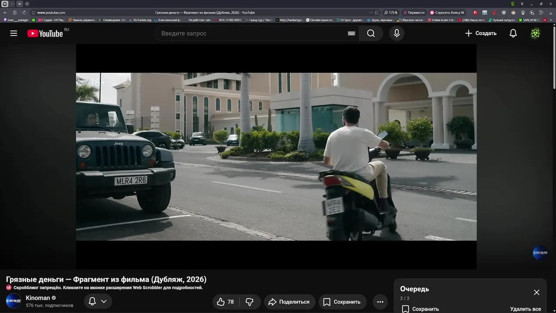
Task: Show hidden bookmarks overflow chevron
Action: [552, 20]
